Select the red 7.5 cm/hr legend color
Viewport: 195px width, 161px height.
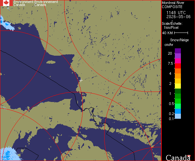pyautogui.click(x=178, y=66)
